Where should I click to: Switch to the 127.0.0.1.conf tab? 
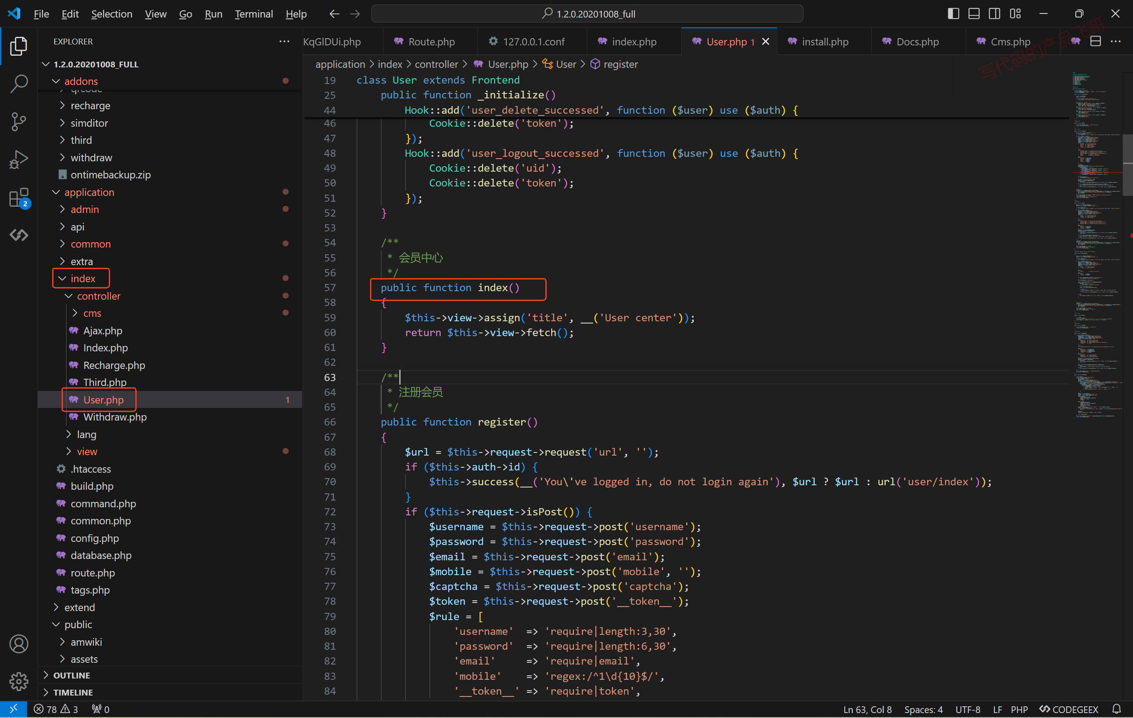[533, 41]
